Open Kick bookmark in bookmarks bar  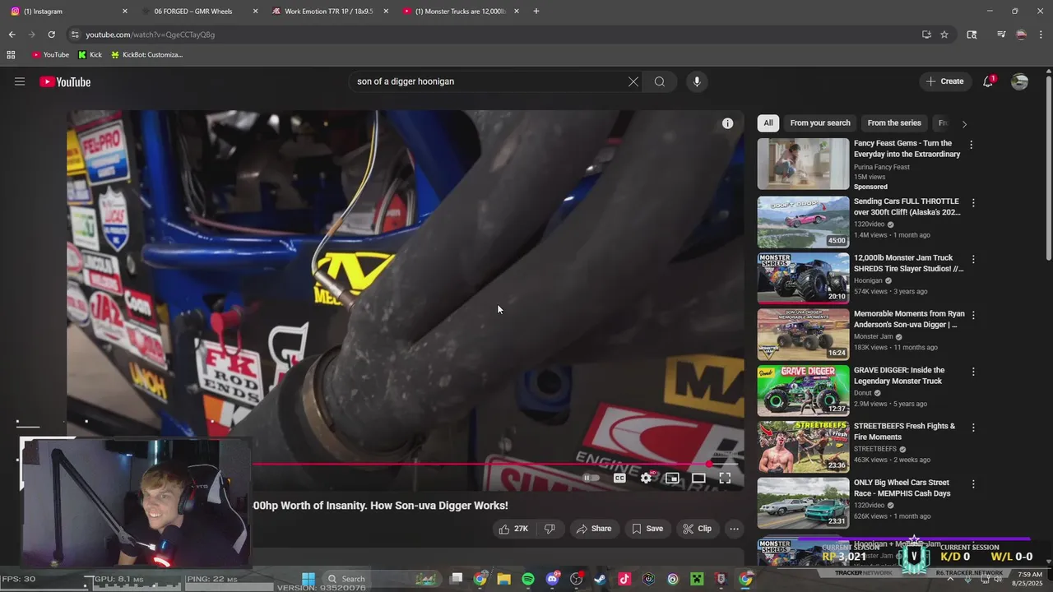(90, 55)
